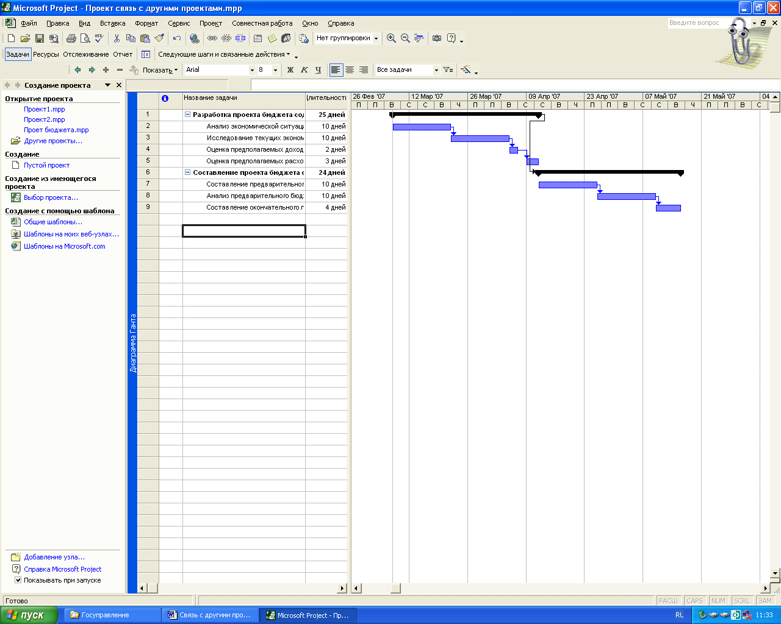Zoom out on the Gantt timescale
Screen dimensions: 781x624
click(x=405, y=38)
